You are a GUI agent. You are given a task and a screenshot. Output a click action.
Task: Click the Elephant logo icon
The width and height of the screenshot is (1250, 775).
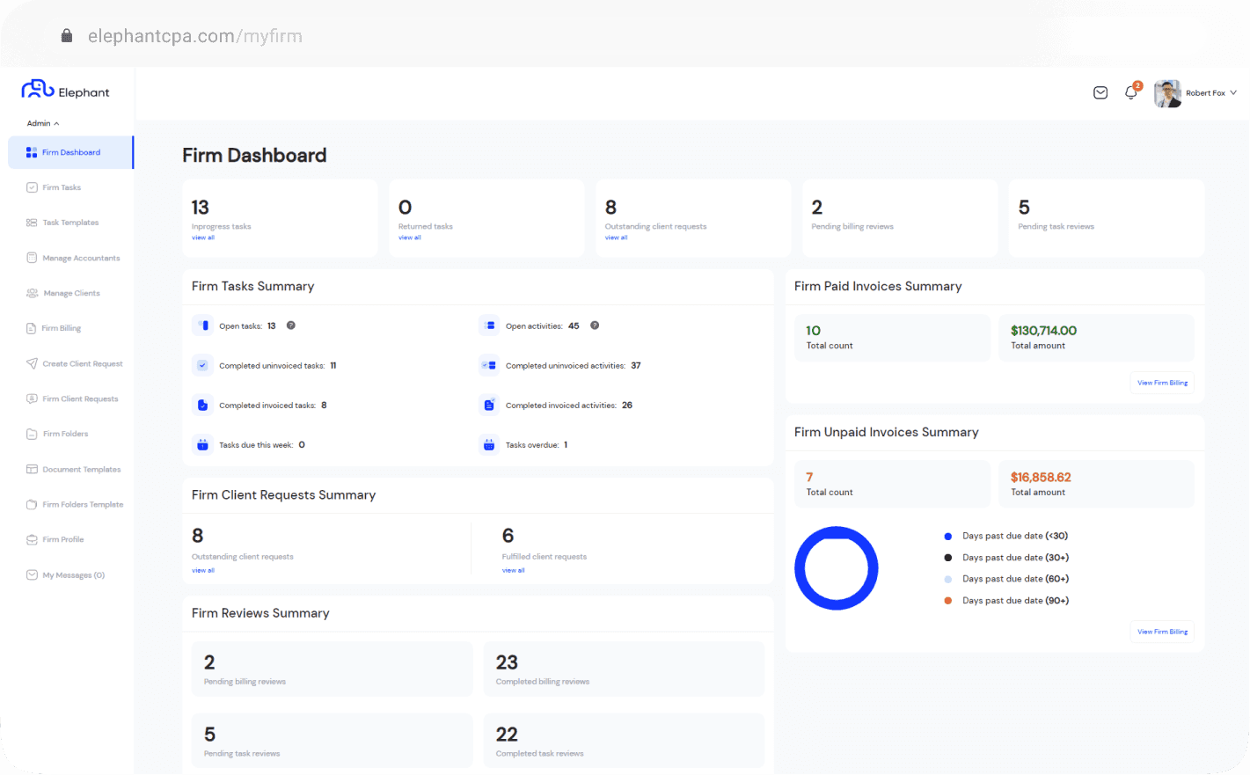click(x=38, y=90)
